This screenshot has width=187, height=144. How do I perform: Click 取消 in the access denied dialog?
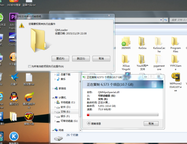click(101, 58)
